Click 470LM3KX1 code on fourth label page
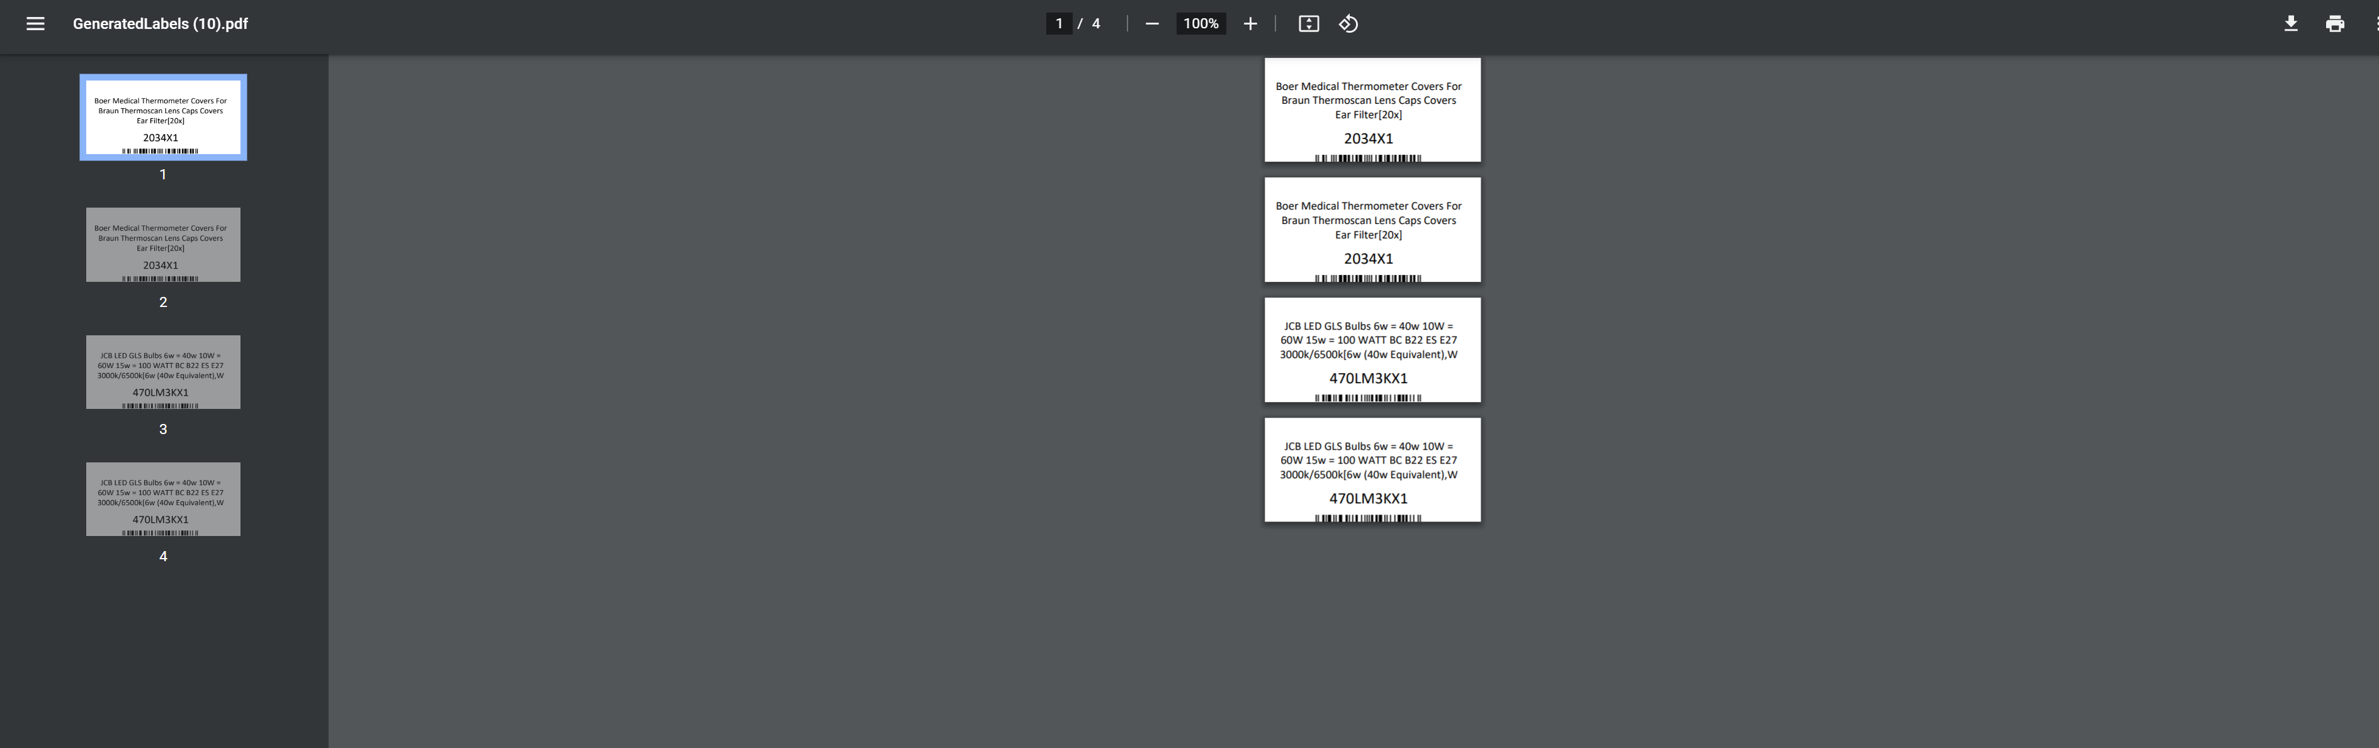Viewport: 2379px width, 748px height. click(1368, 499)
